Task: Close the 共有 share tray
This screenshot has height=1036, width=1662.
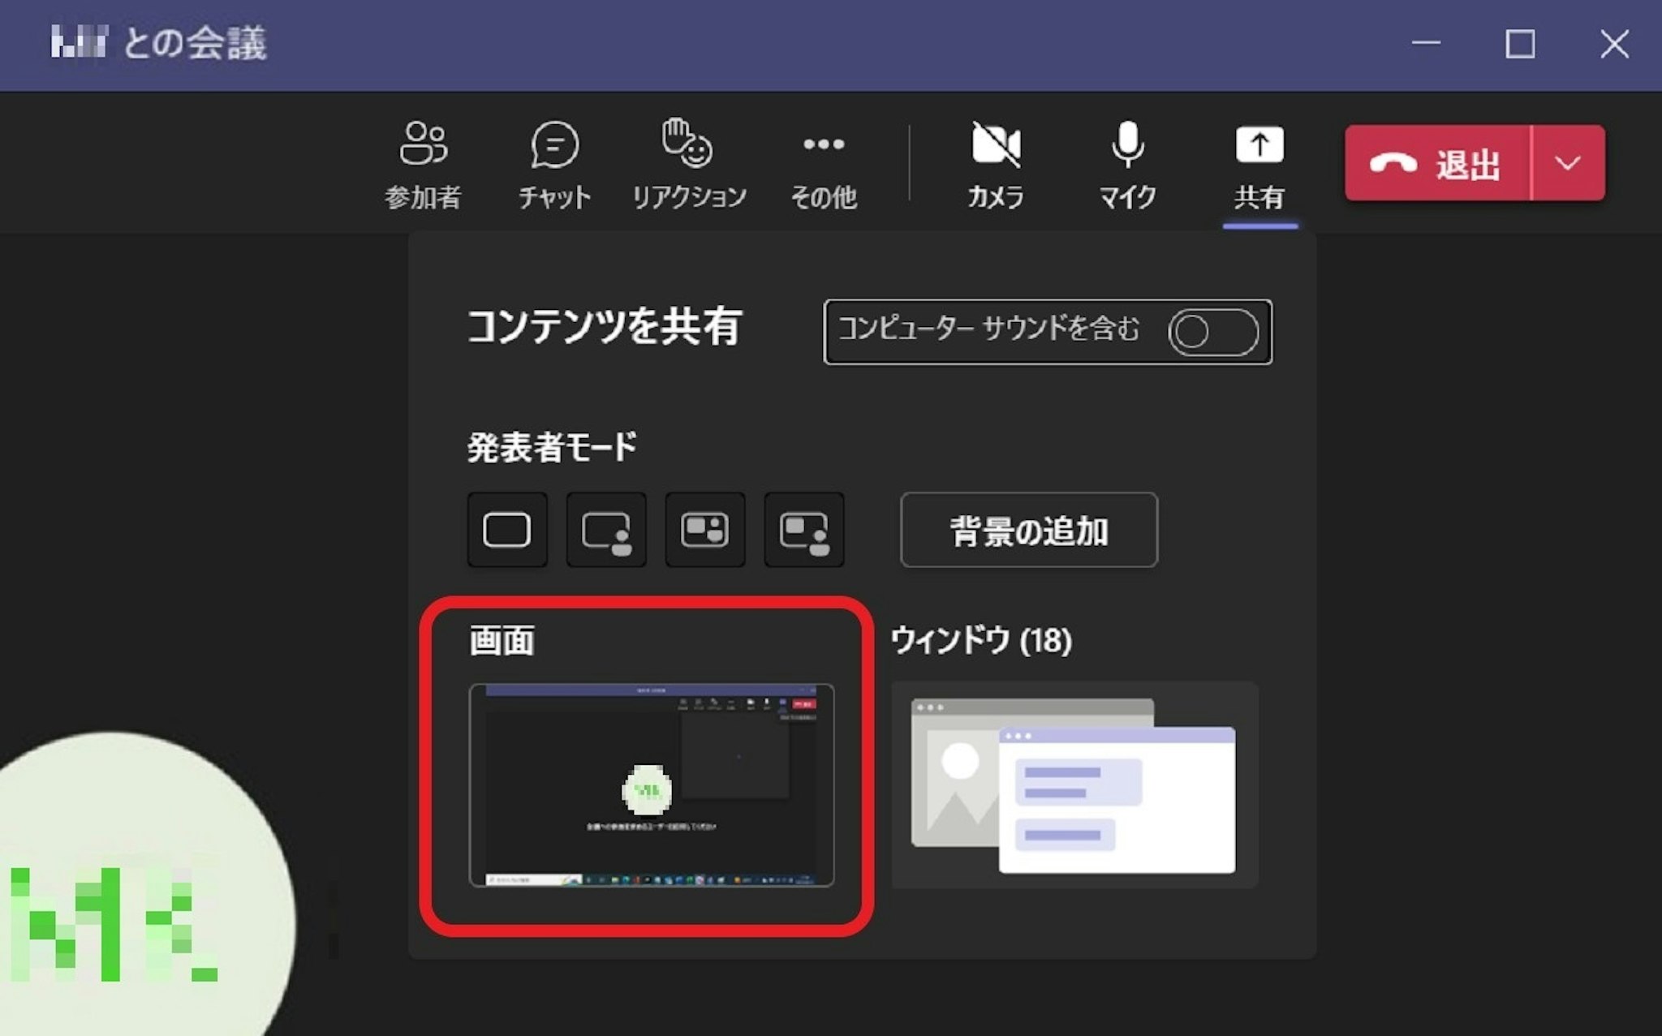Action: [1259, 164]
